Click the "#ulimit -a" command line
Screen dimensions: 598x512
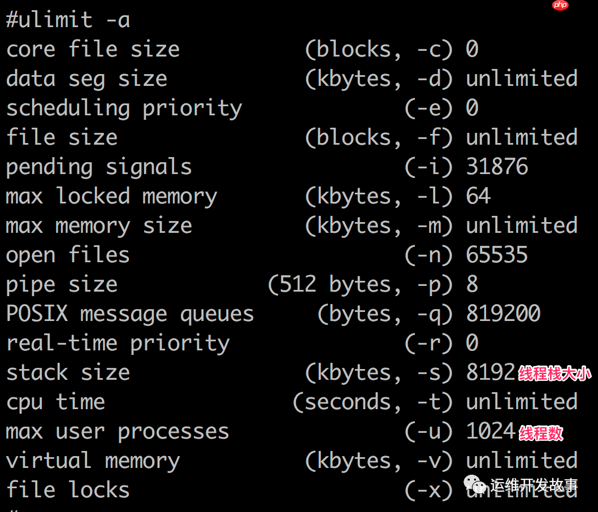pos(68,20)
